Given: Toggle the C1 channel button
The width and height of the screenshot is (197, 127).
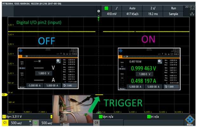Looking at the screenshot, I should click(x=5, y=123).
